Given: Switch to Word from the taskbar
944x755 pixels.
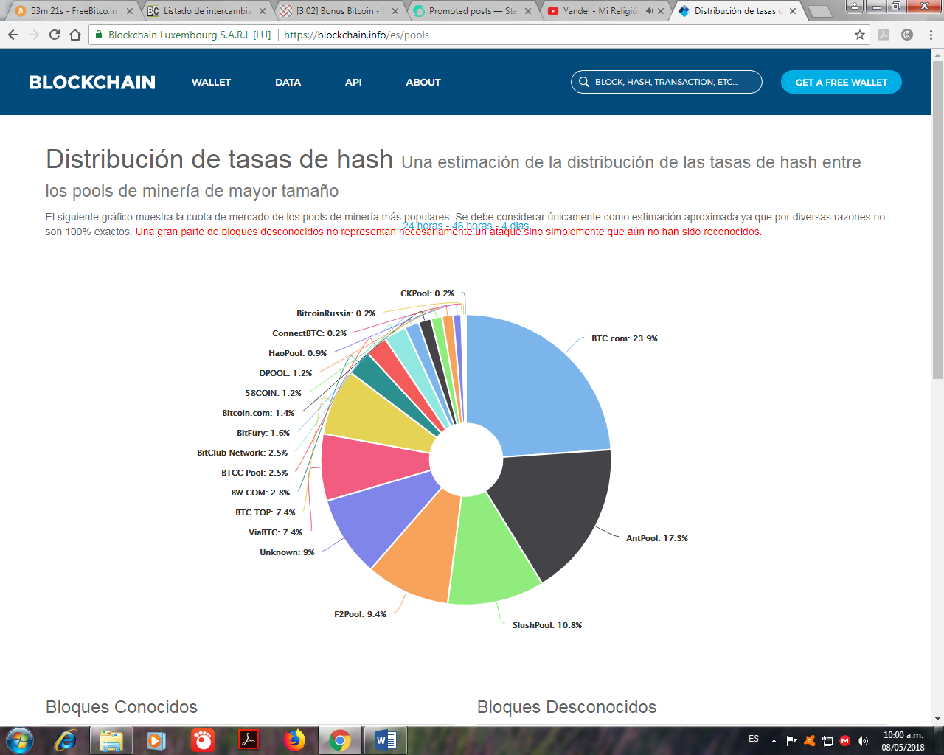Looking at the screenshot, I should pyautogui.click(x=386, y=740).
